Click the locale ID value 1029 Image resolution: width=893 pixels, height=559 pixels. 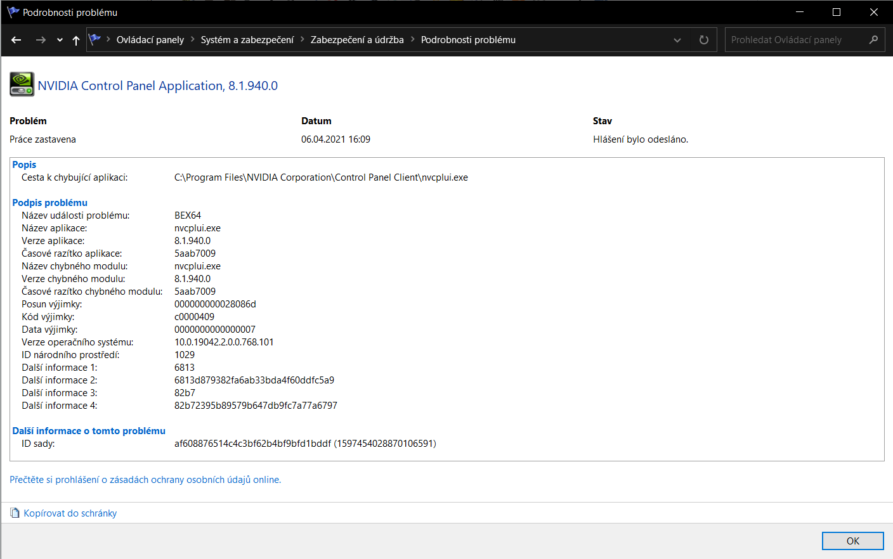click(x=185, y=355)
